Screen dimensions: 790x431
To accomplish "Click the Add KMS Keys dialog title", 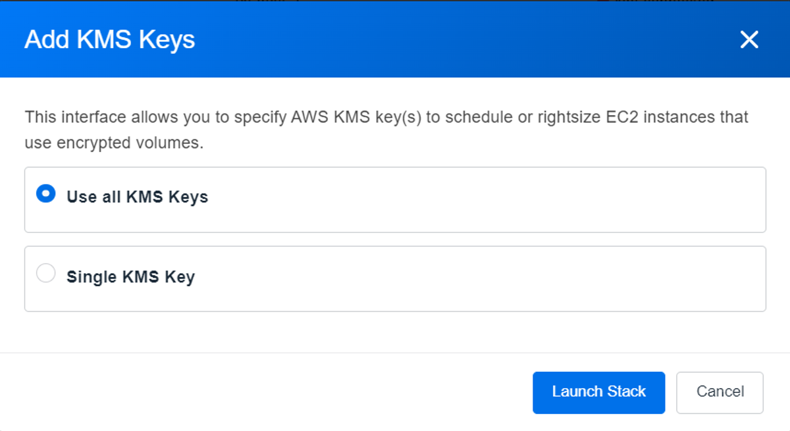I will [x=110, y=39].
